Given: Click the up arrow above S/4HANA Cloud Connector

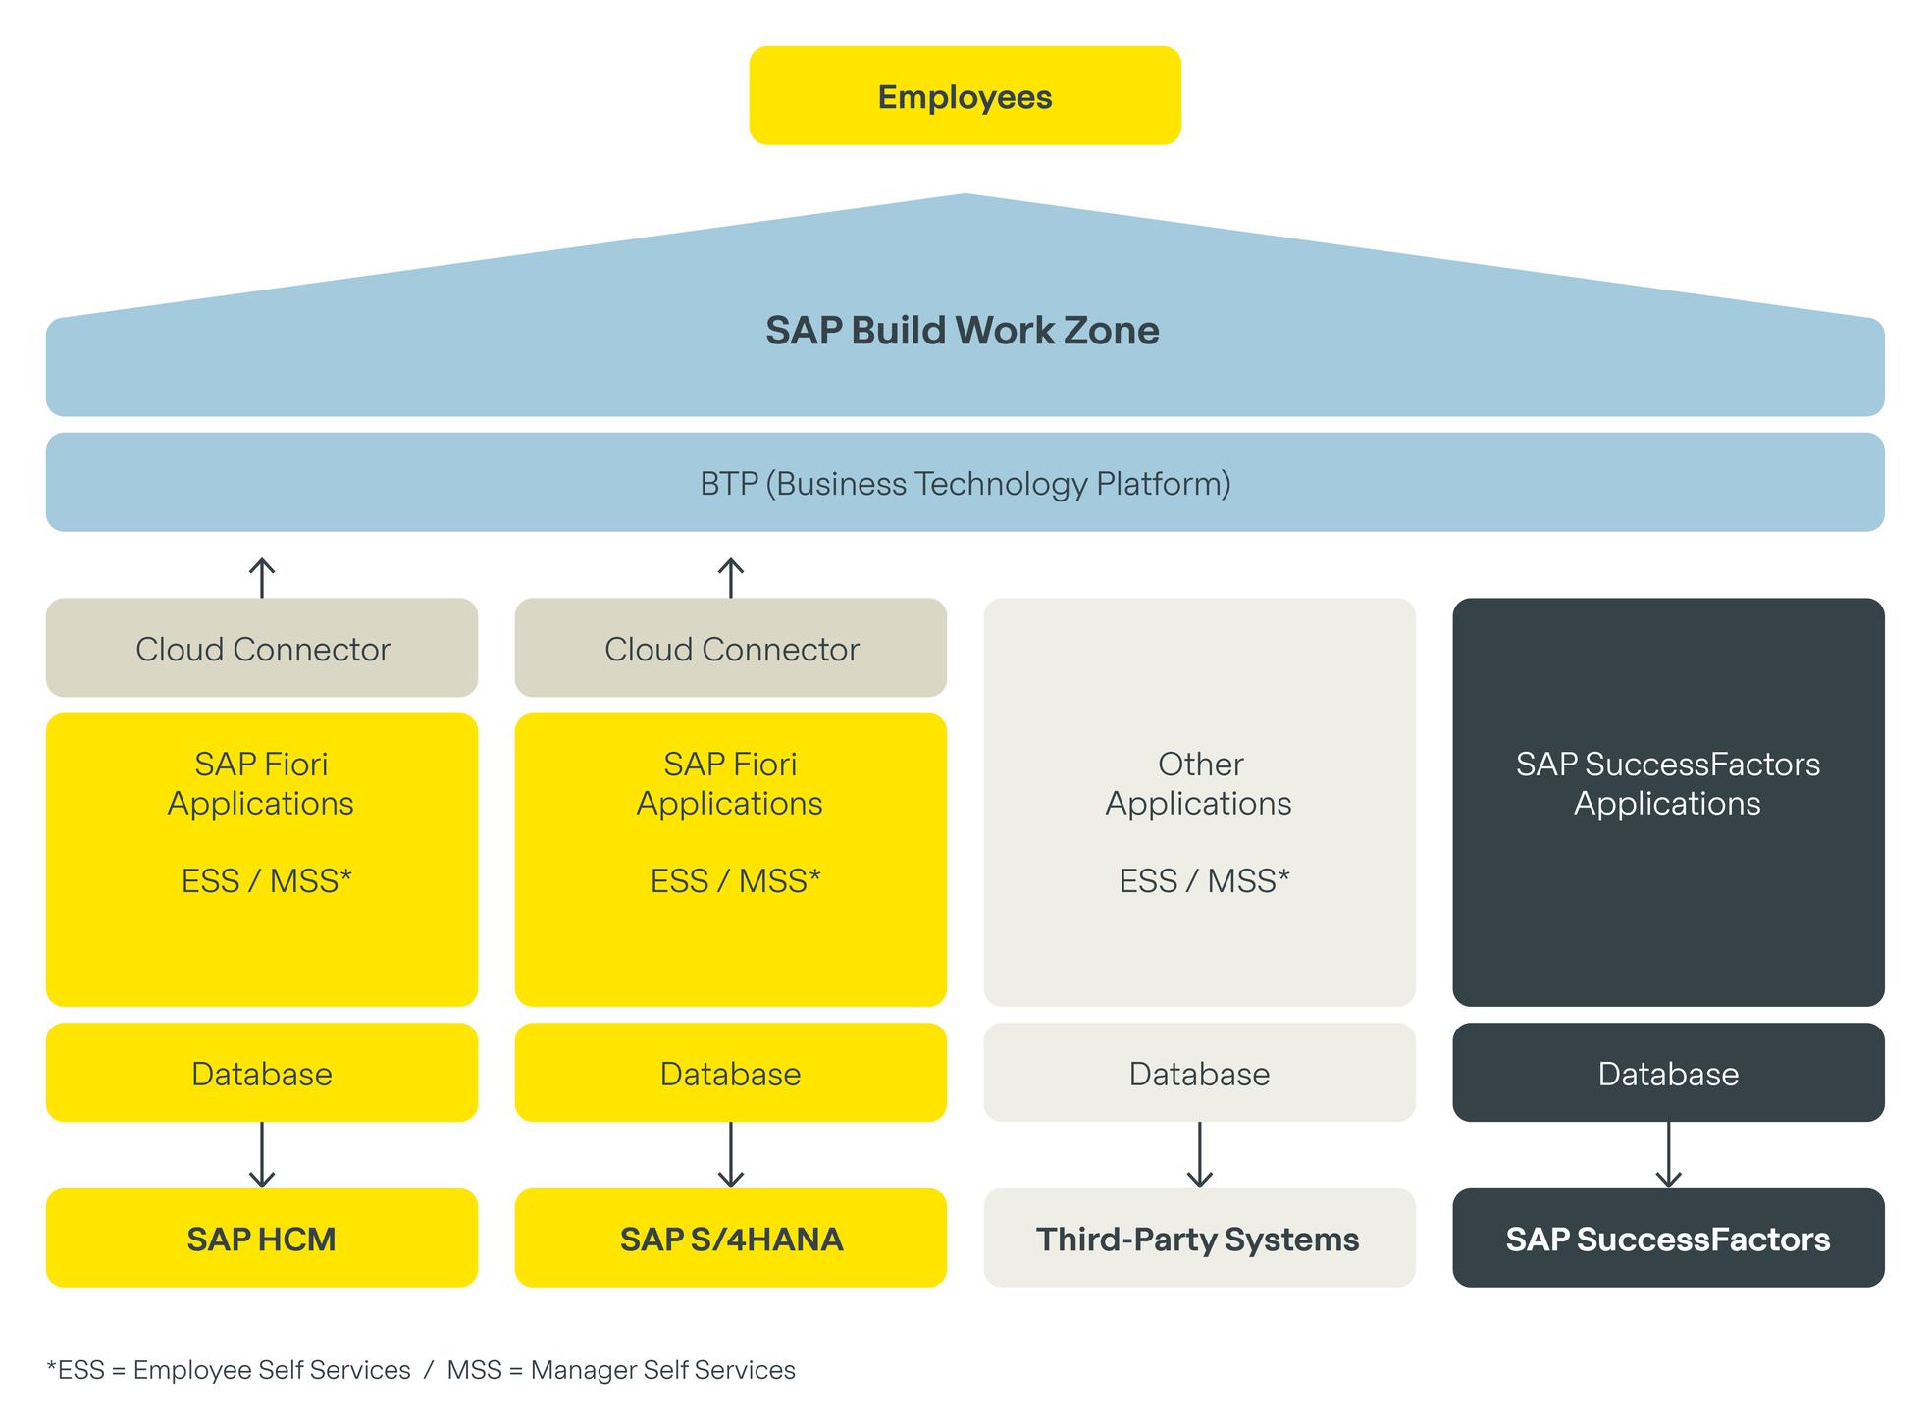Looking at the screenshot, I should pos(730,577).
